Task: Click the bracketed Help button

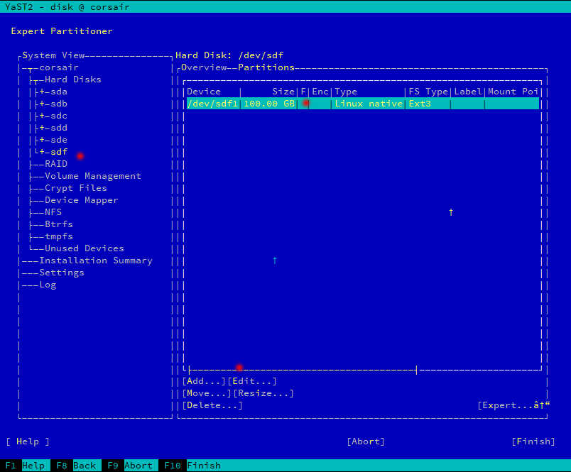Action: point(28,441)
